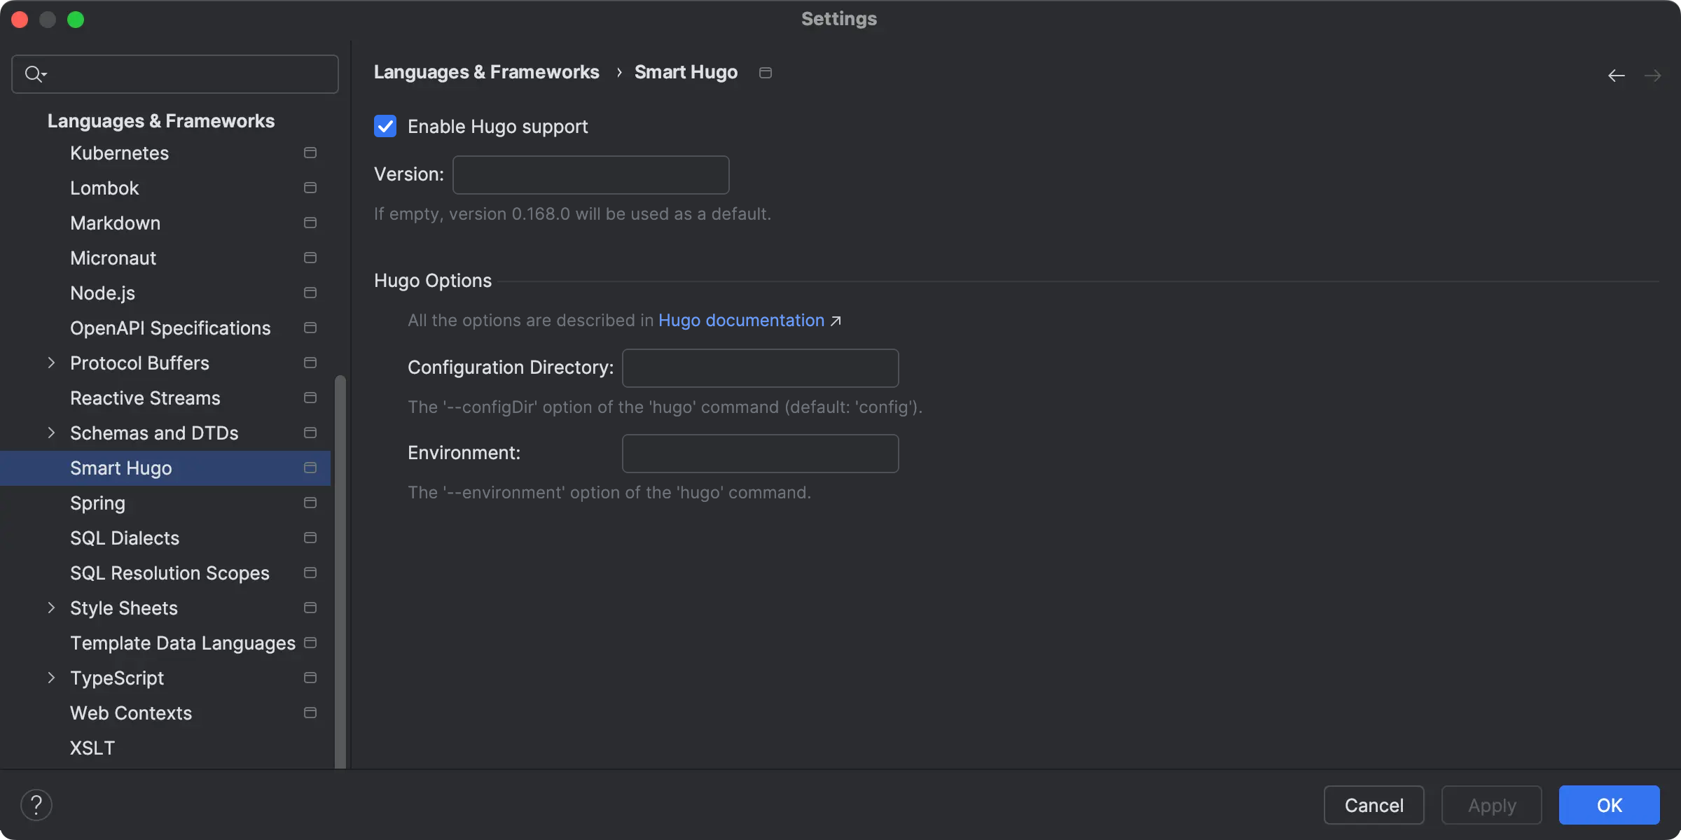Select Reactive Streams in the settings tree

point(165,398)
